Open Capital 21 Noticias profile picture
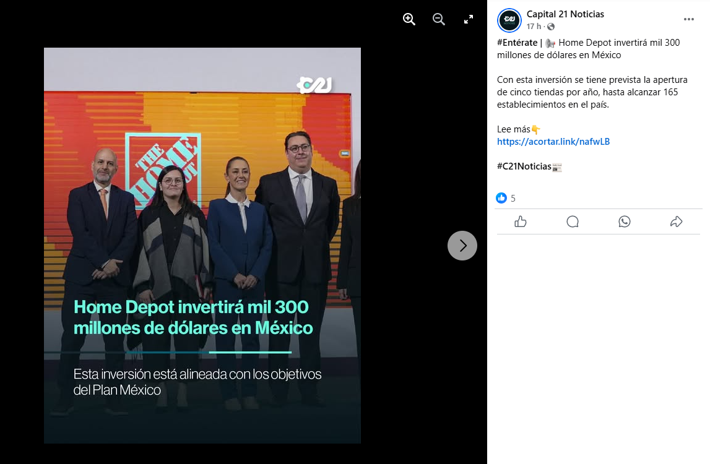The width and height of the screenshot is (710, 464). pos(509,20)
